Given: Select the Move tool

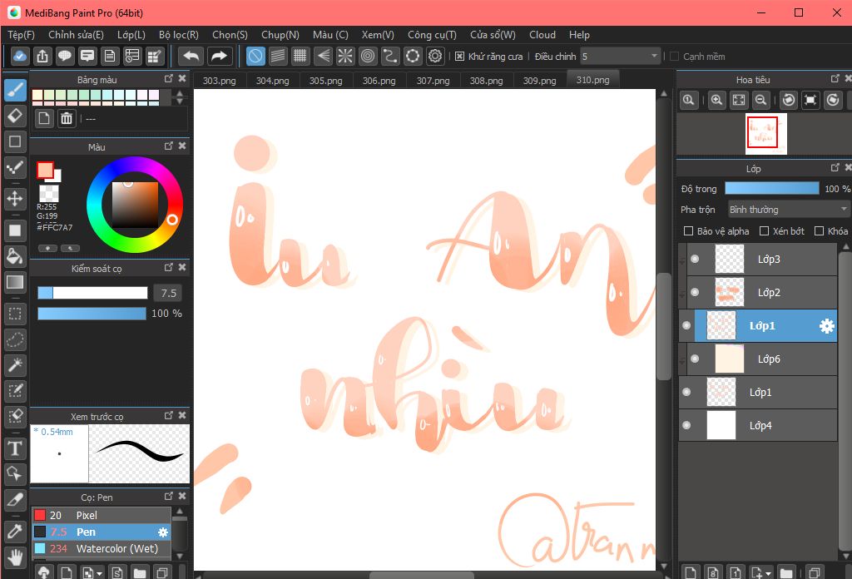Looking at the screenshot, I should click(x=14, y=198).
